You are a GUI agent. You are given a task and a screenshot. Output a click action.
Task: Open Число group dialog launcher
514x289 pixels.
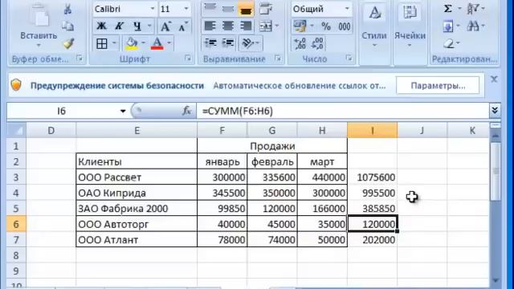coord(349,59)
